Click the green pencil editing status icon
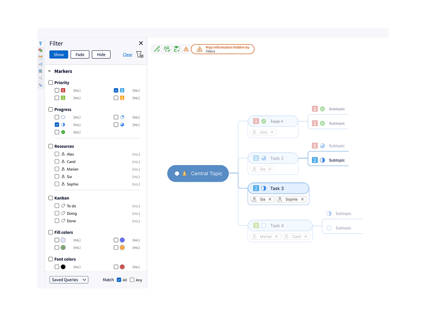Image resolution: width=426 pixels, height=316 pixels. coord(157,49)
